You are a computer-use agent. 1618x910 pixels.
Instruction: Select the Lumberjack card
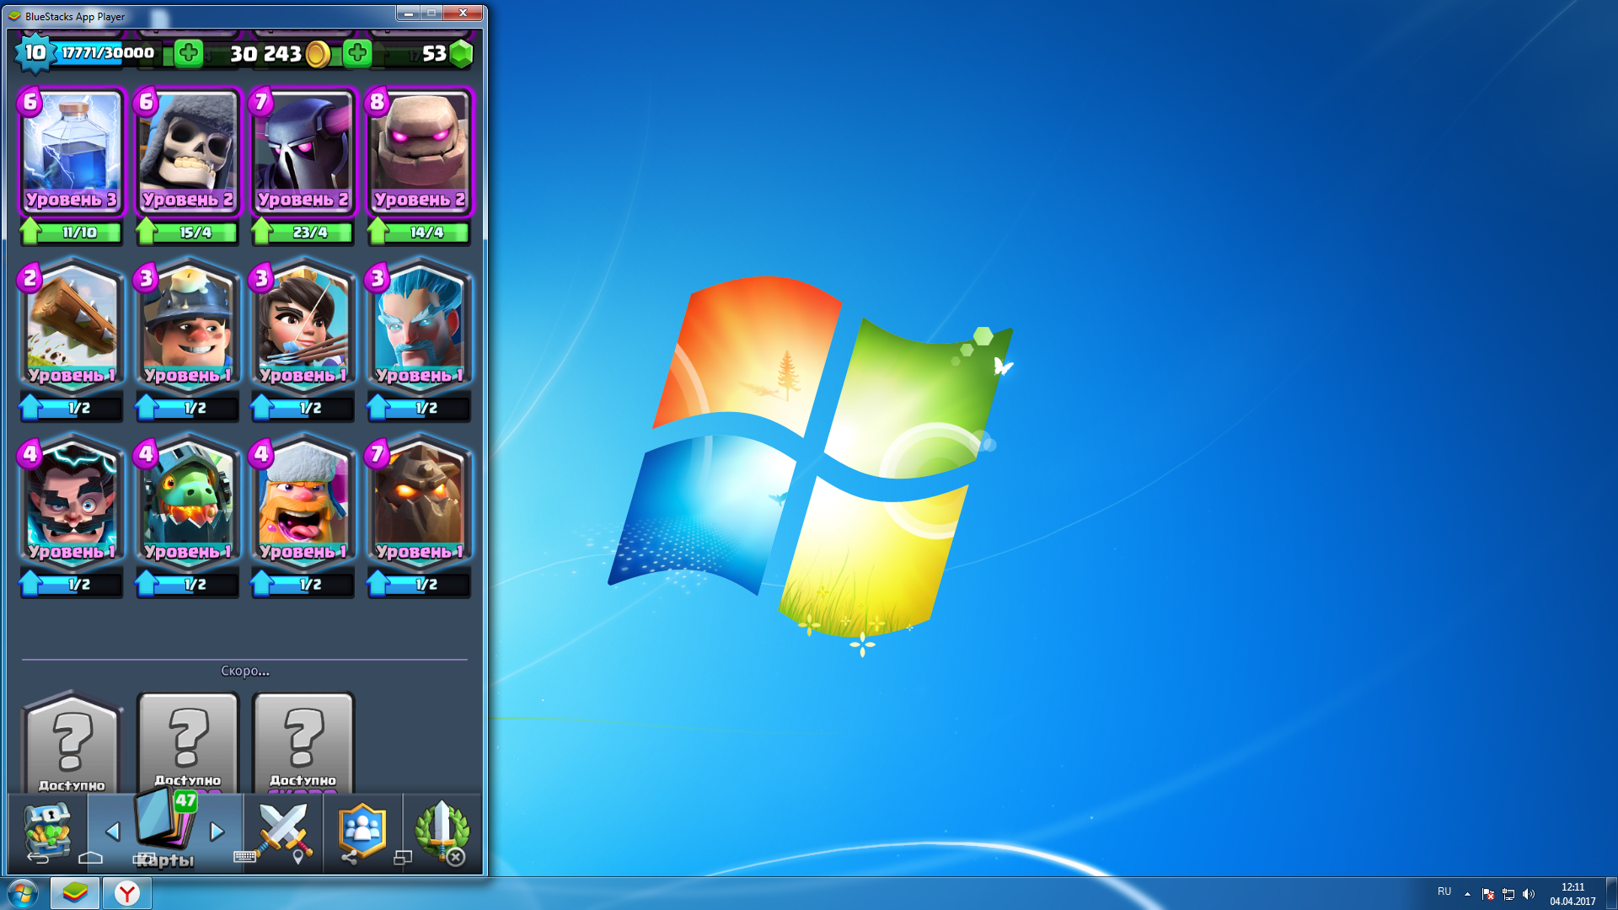(303, 503)
